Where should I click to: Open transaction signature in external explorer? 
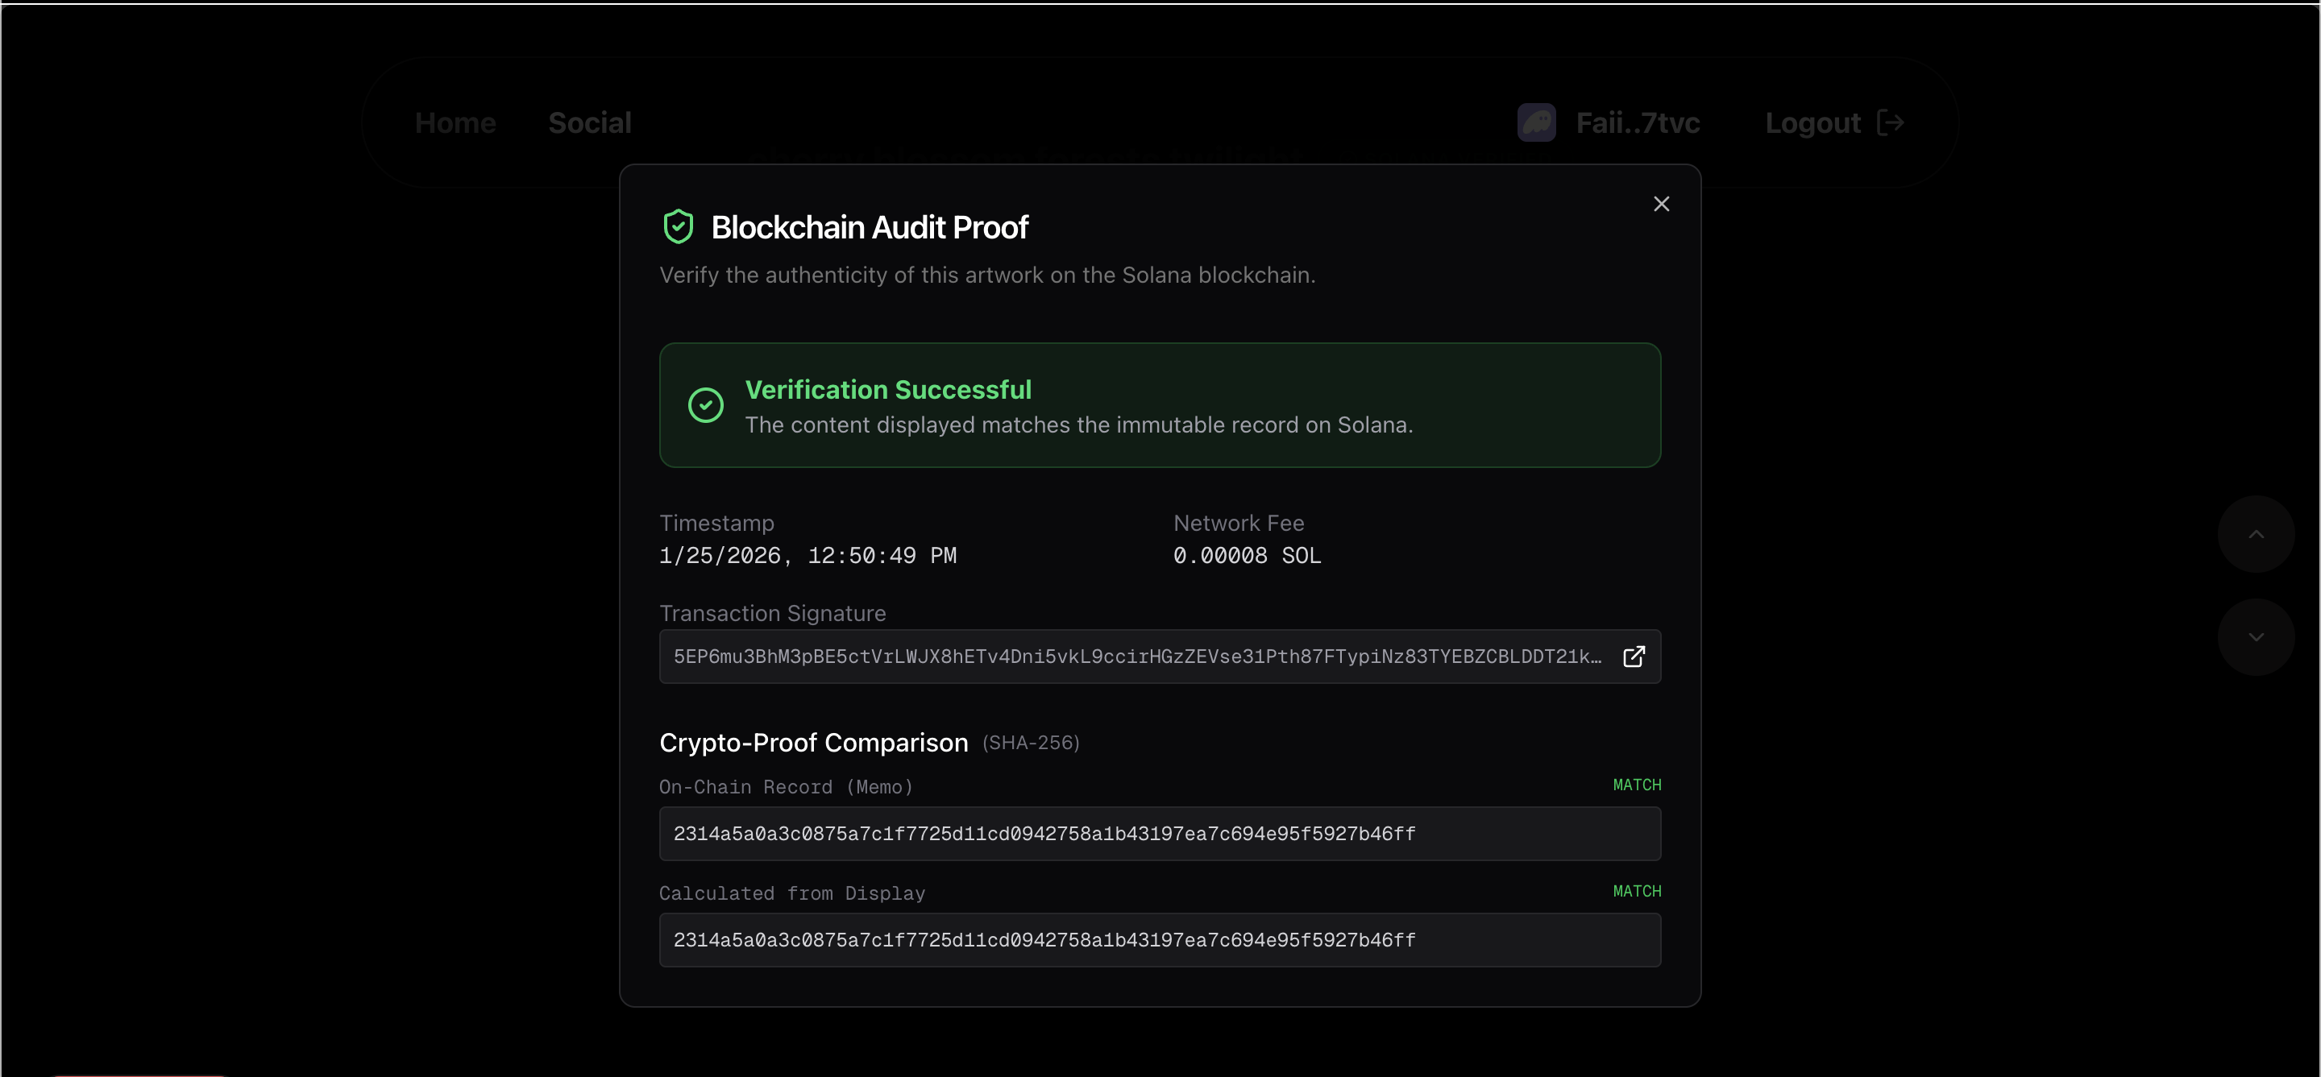pyautogui.click(x=1634, y=657)
